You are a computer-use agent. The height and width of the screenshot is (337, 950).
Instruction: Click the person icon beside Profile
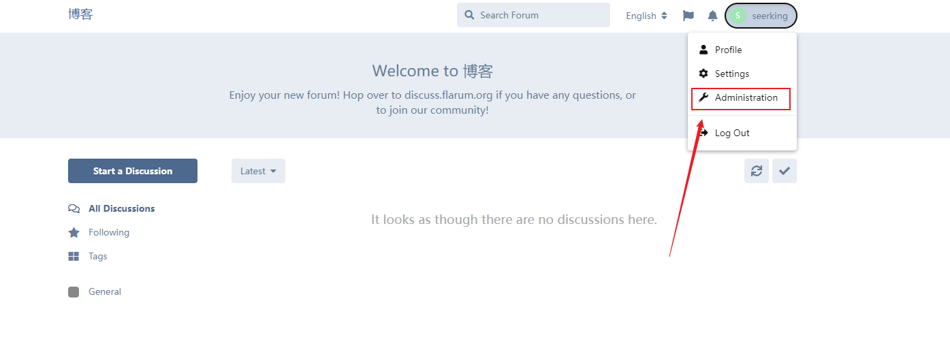tap(703, 50)
